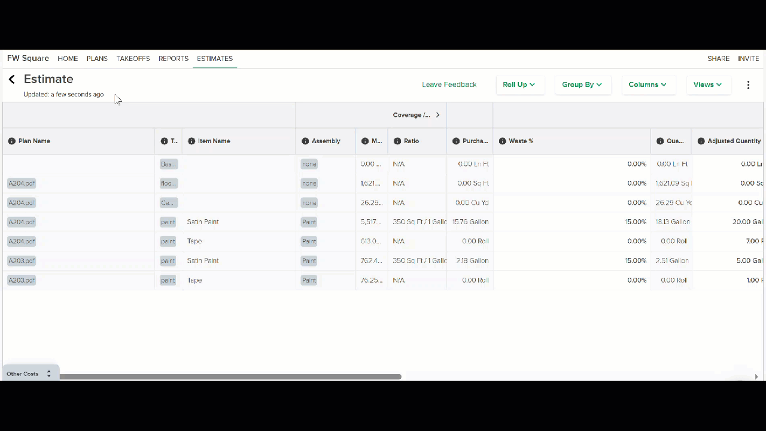The image size is (766, 431).
Task: Click the info icon beside Waste % header
Action: coord(502,141)
